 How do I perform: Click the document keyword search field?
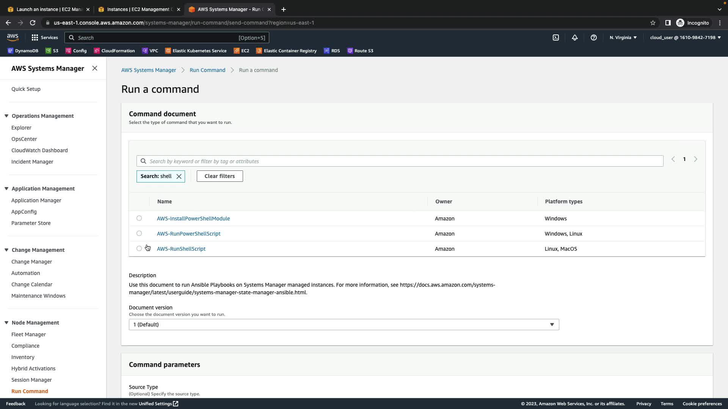pyautogui.click(x=400, y=161)
